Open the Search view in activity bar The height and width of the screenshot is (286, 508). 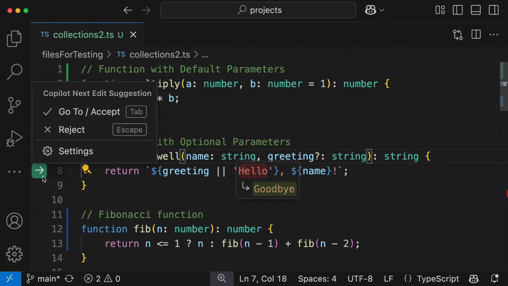(14, 71)
